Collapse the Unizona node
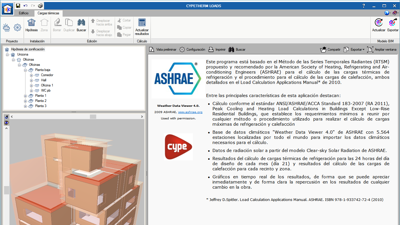 pos(7,54)
